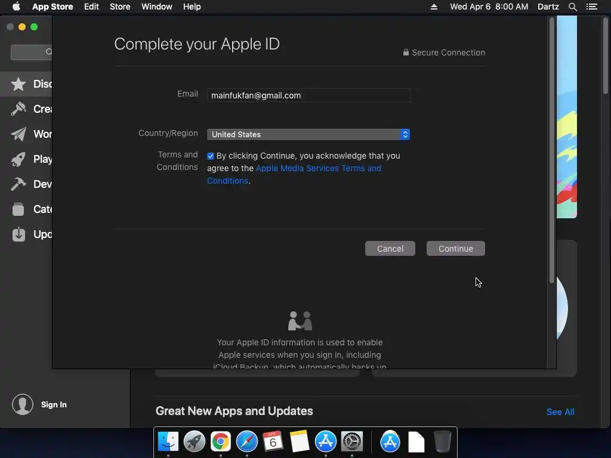Viewport: 611px width, 458px height.
Task: Open the blank document in the Dock
Action: coord(416,442)
